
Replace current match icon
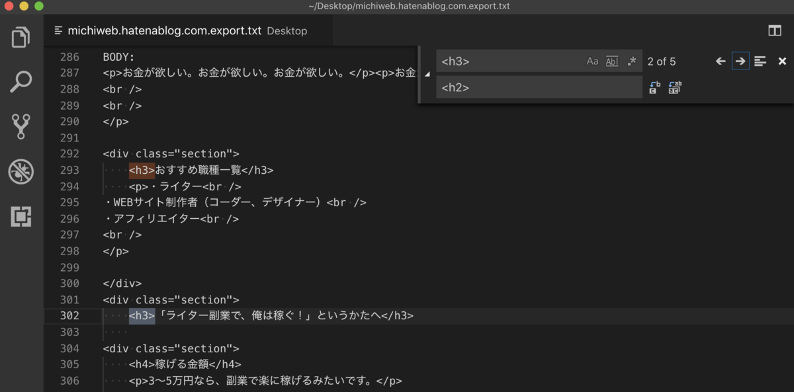654,87
